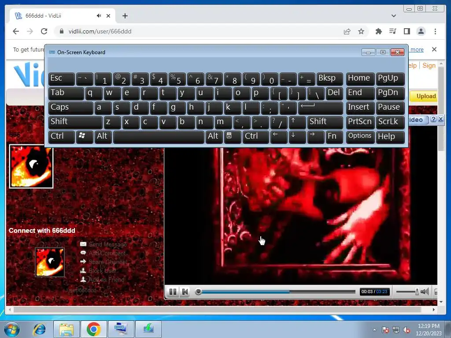Screen dimensions: 451x338
Task: Share this page icon in address bar
Action: (x=347, y=31)
